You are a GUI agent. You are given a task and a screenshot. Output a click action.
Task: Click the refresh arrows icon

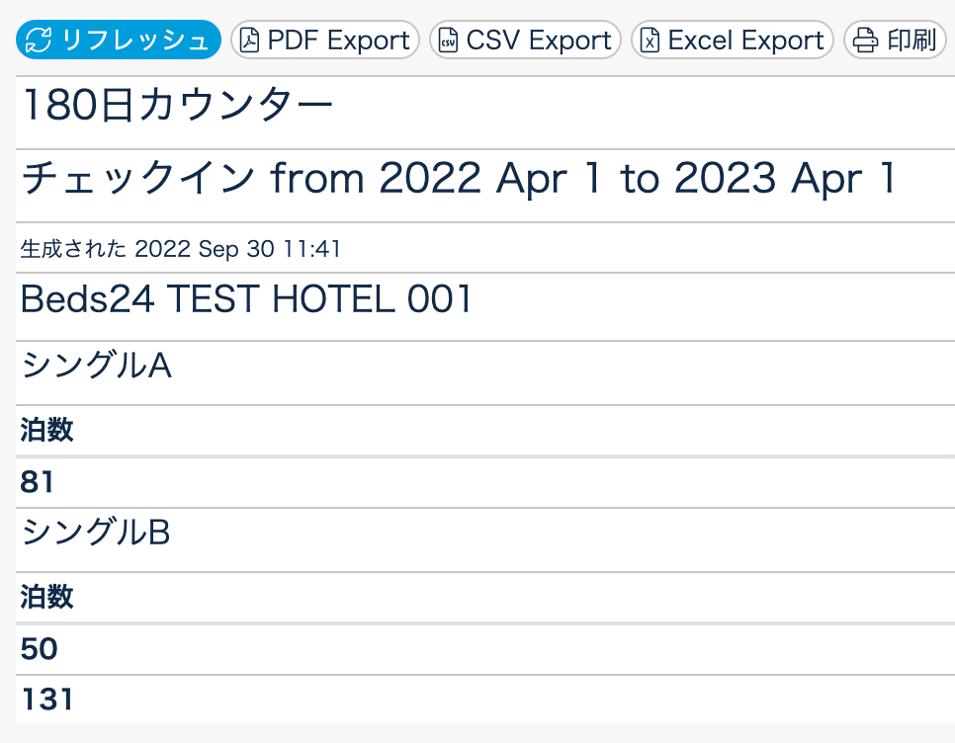point(40,41)
